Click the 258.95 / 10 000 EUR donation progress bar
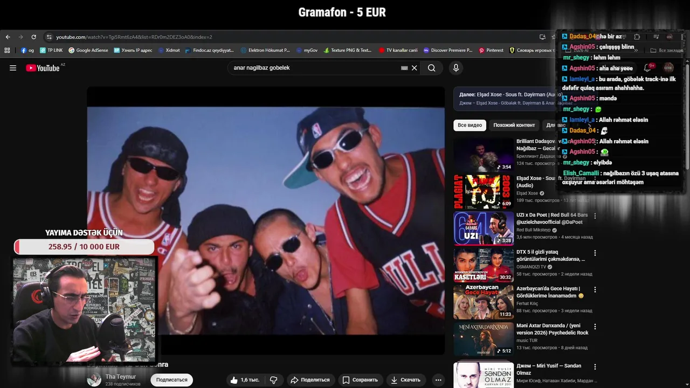This screenshot has height=388, width=690. coord(84,247)
